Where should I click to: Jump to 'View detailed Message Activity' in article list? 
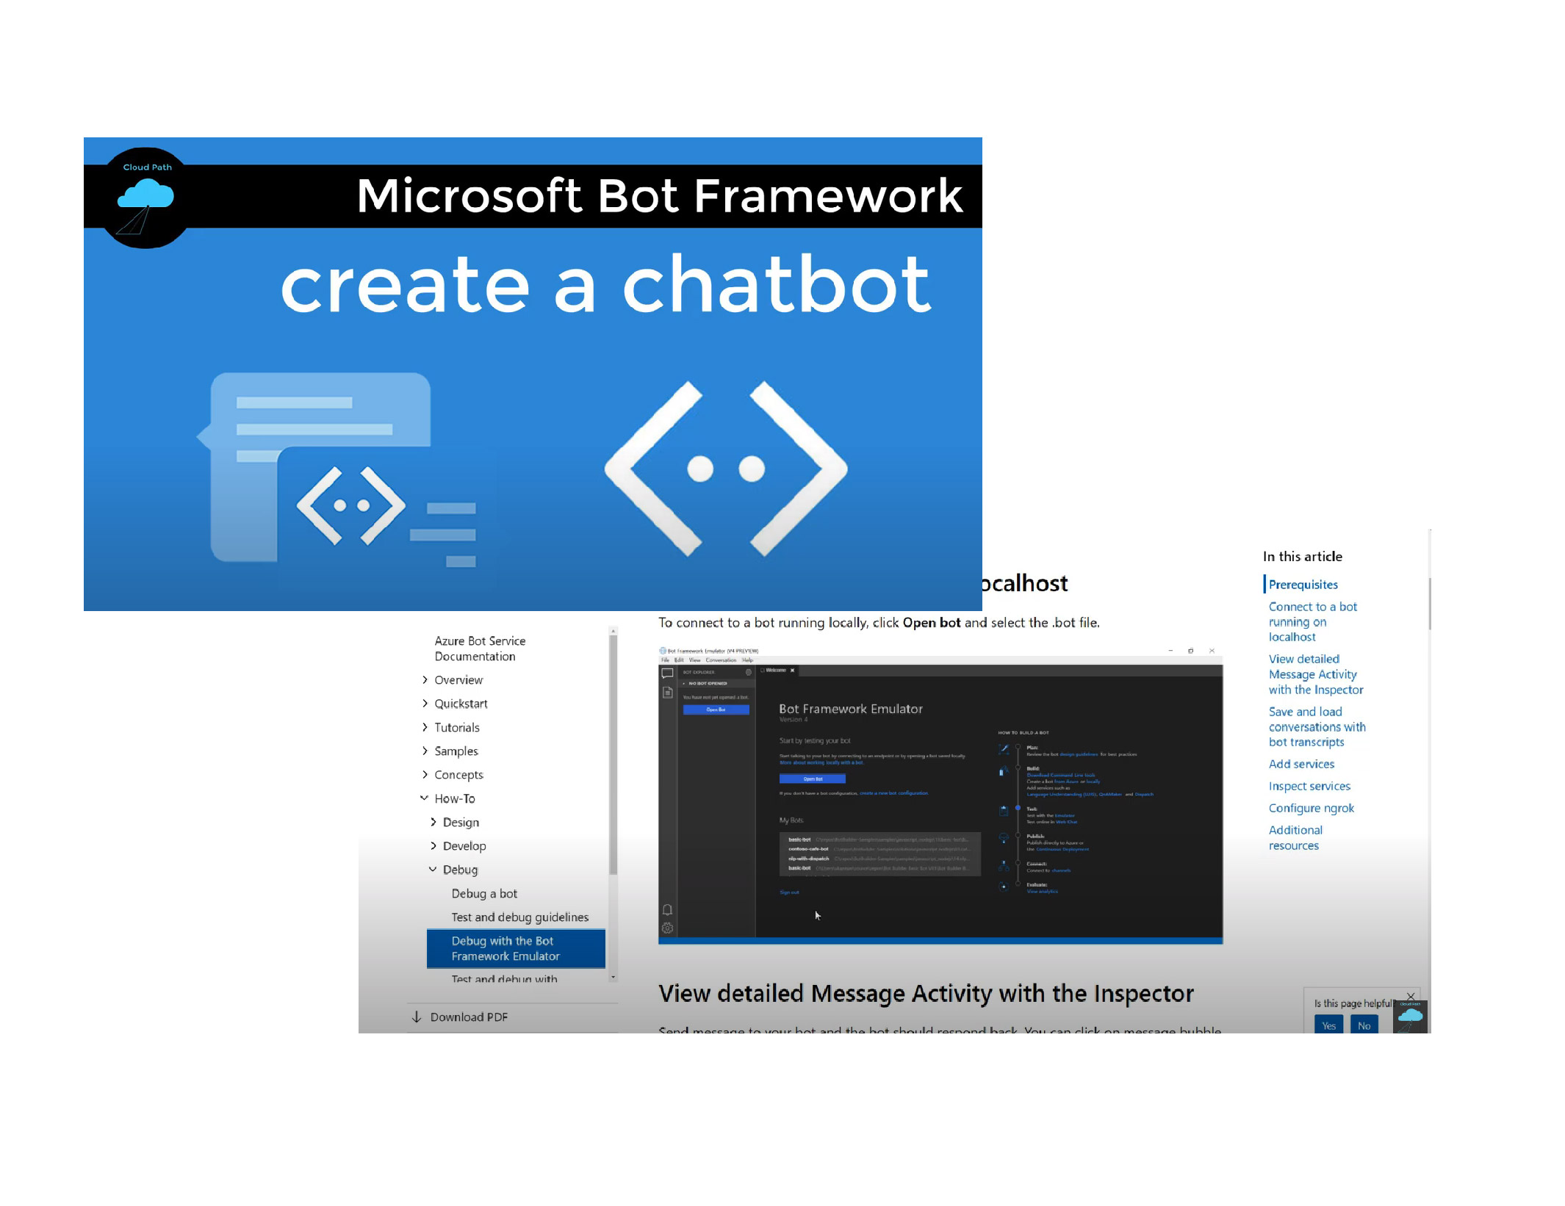[x=1316, y=674]
